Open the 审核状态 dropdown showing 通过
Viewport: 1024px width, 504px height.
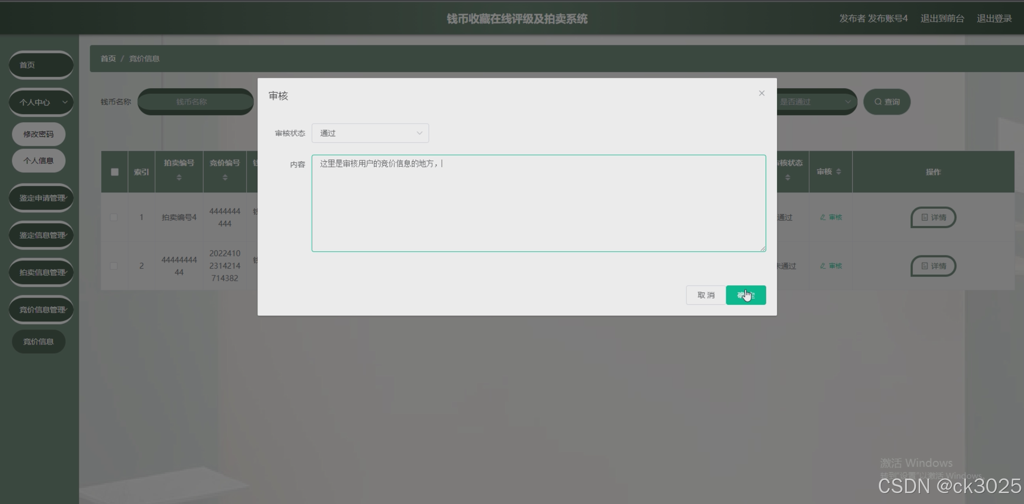click(x=370, y=133)
